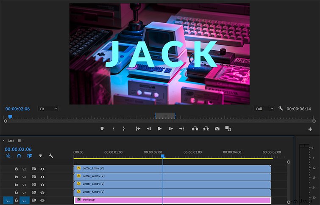Viewport: 320px width, 205px height.
Task: Toggle nest-as-sequence insert mode icon
Action: click(x=8, y=156)
